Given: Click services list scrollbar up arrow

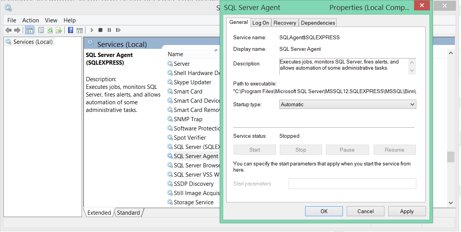Looking at the screenshot, I should click(x=451, y=53).
